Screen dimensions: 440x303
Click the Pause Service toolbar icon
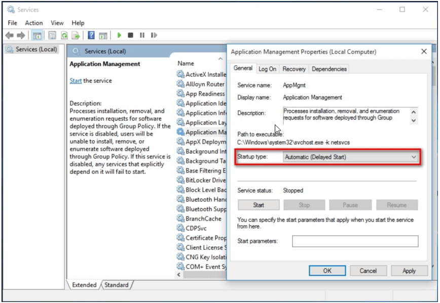142,35
